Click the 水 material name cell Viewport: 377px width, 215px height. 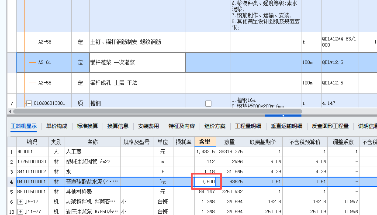click(x=92, y=171)
